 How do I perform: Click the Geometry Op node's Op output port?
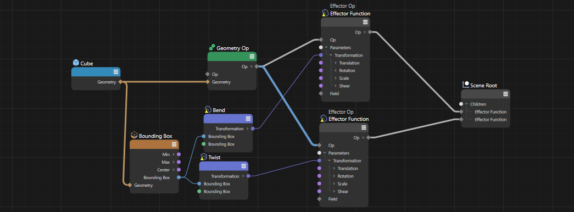(x=257, y=66)
